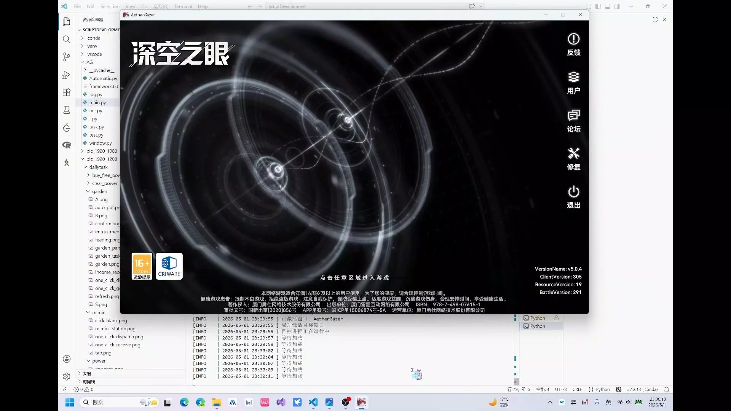Toggle the secondary sidebar layout icon
The width and height of the screenshot is (731, 411).
617,6
